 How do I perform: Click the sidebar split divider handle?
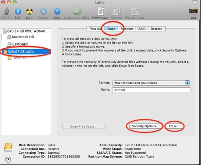(54, 82)
